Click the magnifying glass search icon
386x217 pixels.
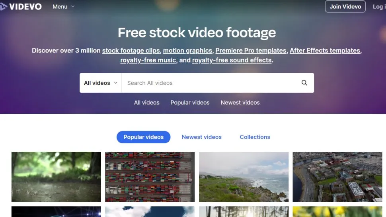click(304, 83)
